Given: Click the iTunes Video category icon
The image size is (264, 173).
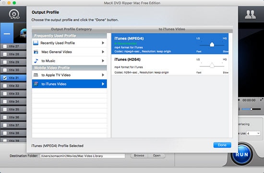Looking at the screenshot, I should 36,84.
